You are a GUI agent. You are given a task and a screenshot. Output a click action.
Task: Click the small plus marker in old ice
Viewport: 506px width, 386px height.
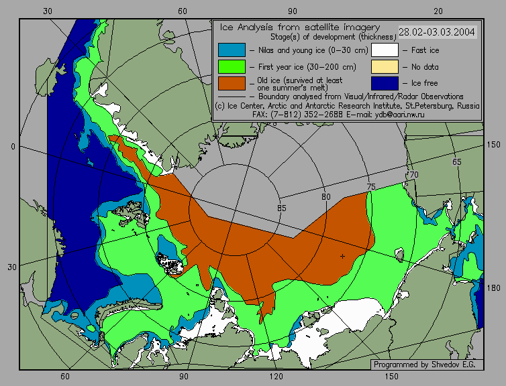click(x=342, y=256)
